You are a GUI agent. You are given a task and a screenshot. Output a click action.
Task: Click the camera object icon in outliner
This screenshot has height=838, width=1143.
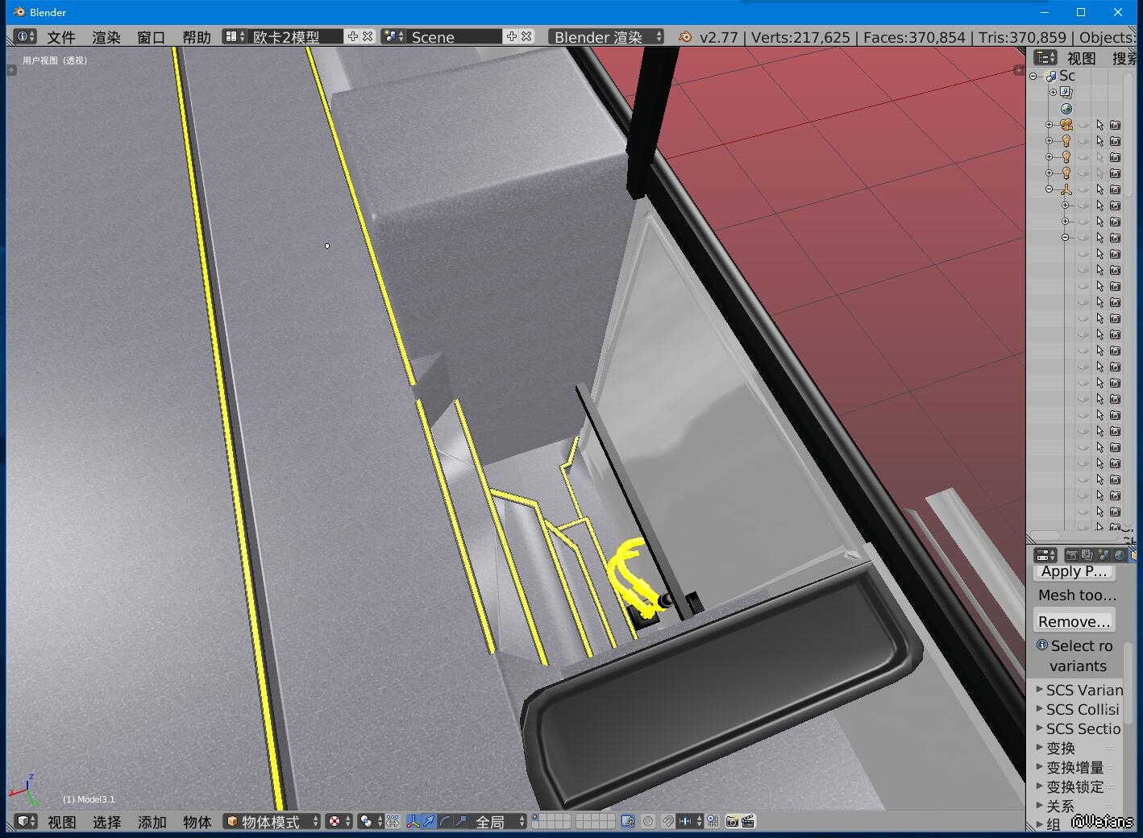point(1066,125)
